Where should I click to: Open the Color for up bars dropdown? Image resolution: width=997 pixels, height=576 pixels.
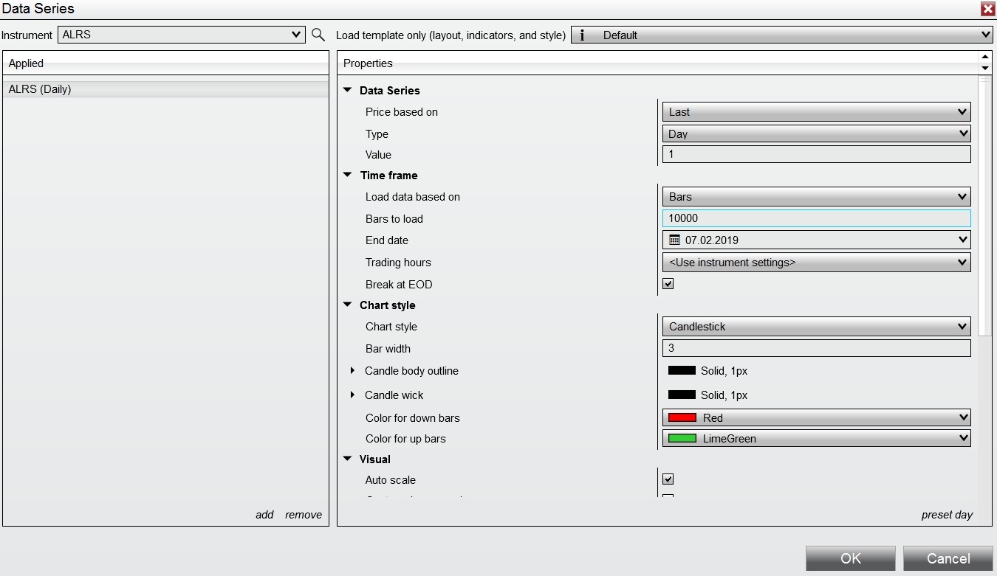point(816,438)
